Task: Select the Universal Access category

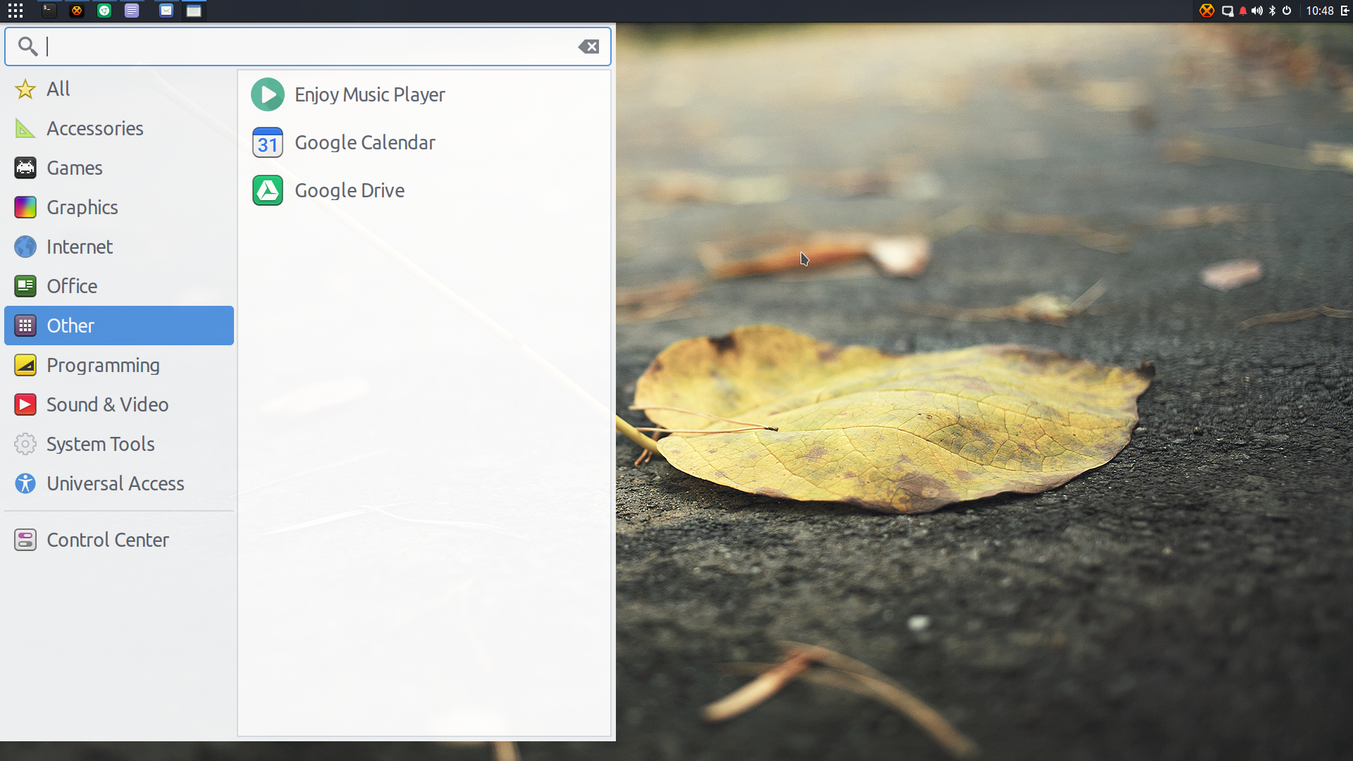Action: click(x=119, y=483)
